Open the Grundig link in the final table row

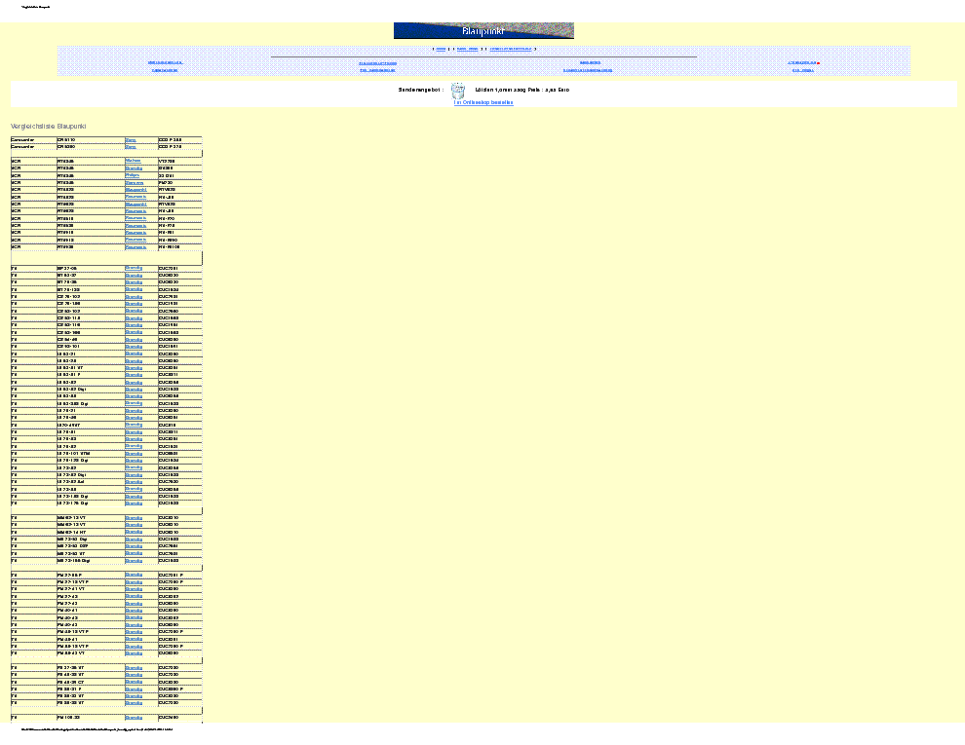[x=134, y=718]
